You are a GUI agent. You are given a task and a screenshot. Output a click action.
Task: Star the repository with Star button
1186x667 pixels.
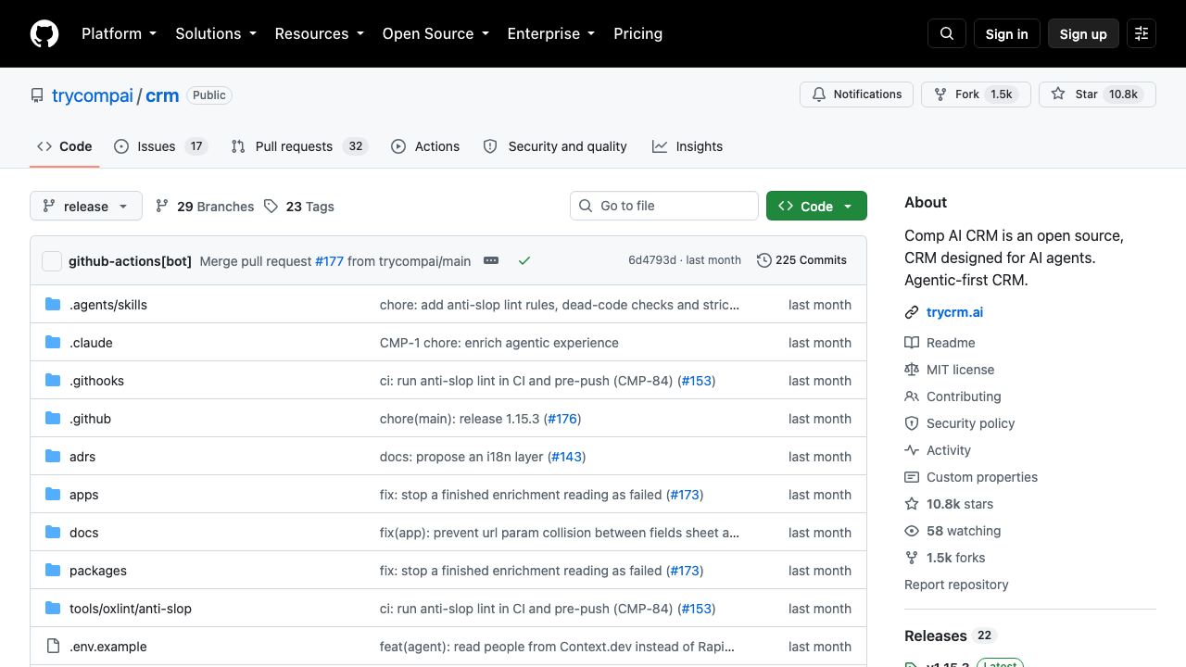tap(1097, 94)
